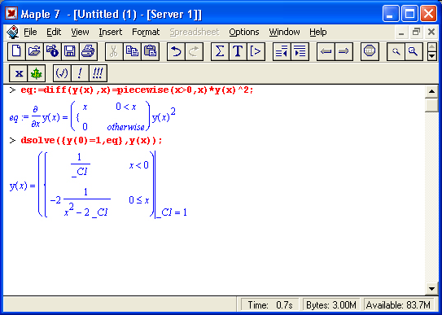
Task: Open the Help menu
Action: pyautogui.click(x=318, y=32)
